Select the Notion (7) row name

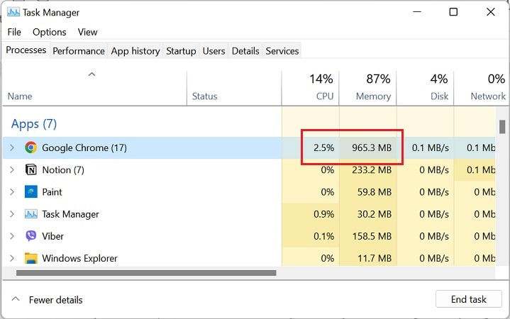[x=63, y=170]
